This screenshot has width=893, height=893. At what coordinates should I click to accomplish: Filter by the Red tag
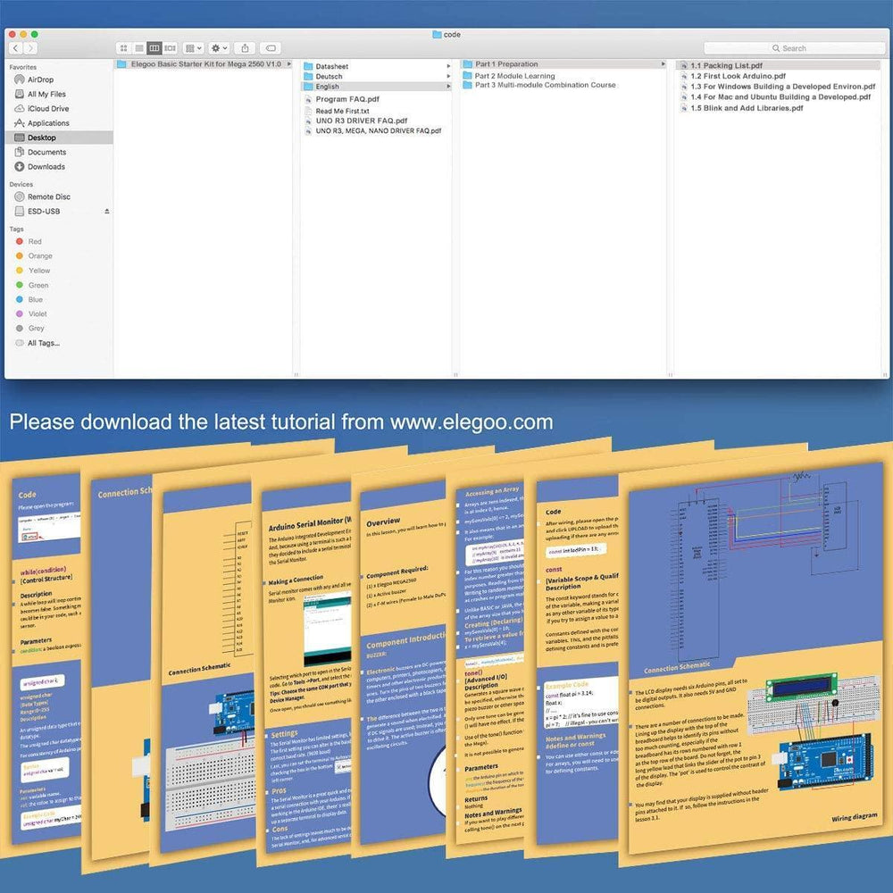click(35, 242)
